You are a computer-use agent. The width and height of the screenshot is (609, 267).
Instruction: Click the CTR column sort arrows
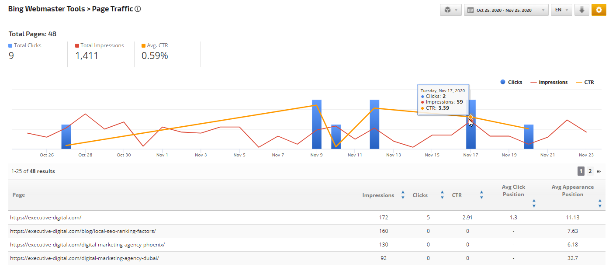[x=481, y=195]
